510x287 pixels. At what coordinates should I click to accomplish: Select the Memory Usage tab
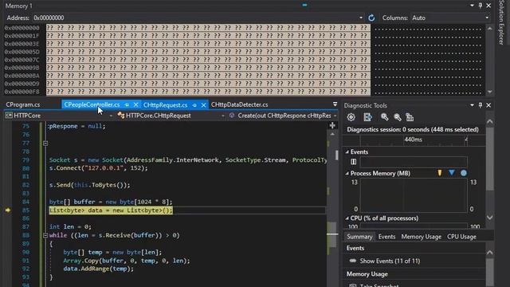[422, 237]
